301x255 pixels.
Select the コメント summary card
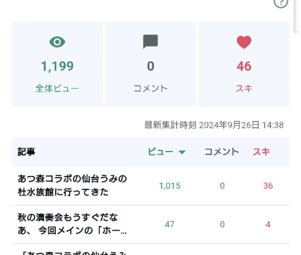click(x=150, y=64)
